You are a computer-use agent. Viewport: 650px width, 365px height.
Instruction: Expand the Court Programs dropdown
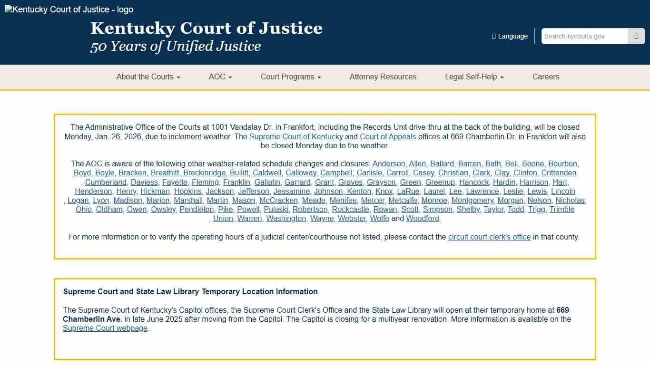pos(290,77)
